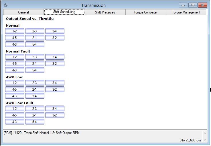Image resolution: width=211 pixels, height=146 pixels.
Task: Click the '0 to 25,600 rpm' range text
Action: tap(190, 140)
